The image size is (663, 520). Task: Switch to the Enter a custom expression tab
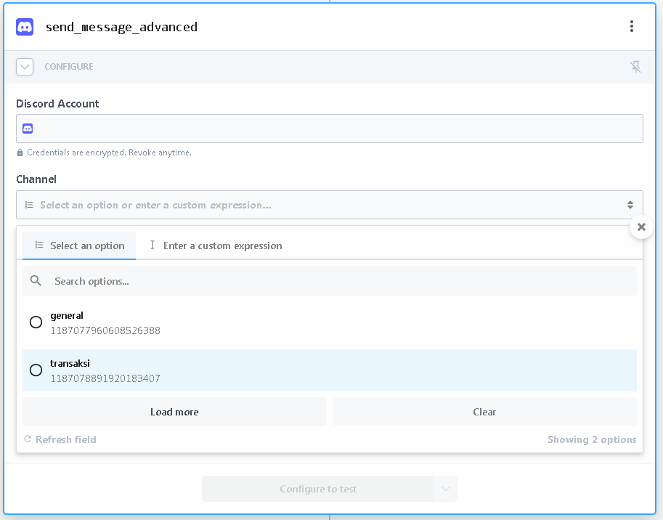click(216, 245)
